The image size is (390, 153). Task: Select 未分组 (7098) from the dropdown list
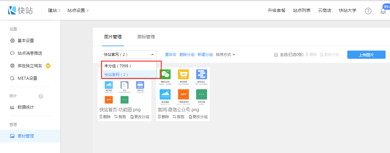pyautogui.click(x=118, y=66)
